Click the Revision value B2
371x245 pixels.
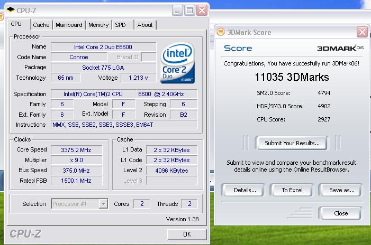[x=184, y=115]
